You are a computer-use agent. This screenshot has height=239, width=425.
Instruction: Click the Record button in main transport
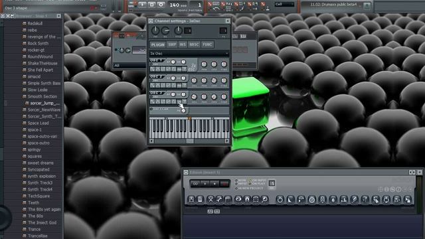pyautogui.click(x=161, y=5)
